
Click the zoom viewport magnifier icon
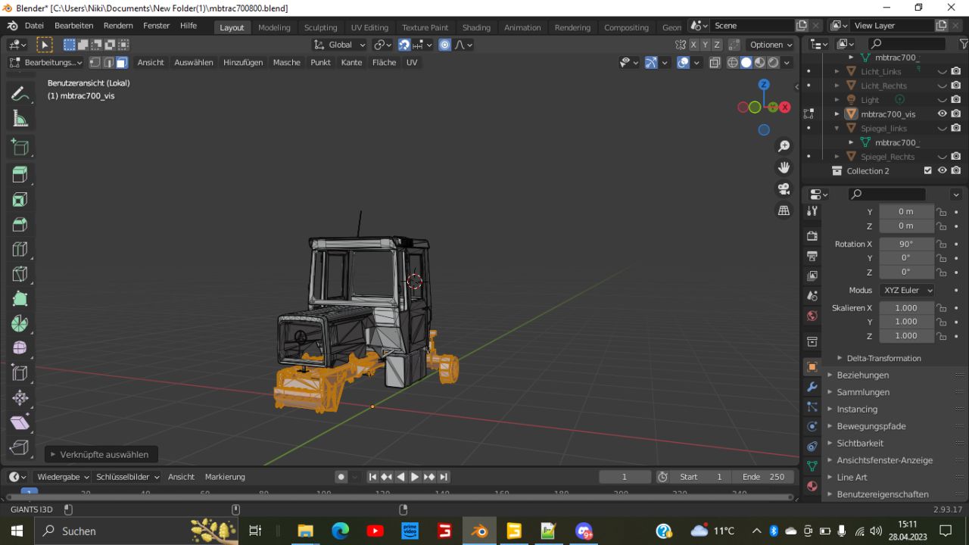tap(784, 146)
